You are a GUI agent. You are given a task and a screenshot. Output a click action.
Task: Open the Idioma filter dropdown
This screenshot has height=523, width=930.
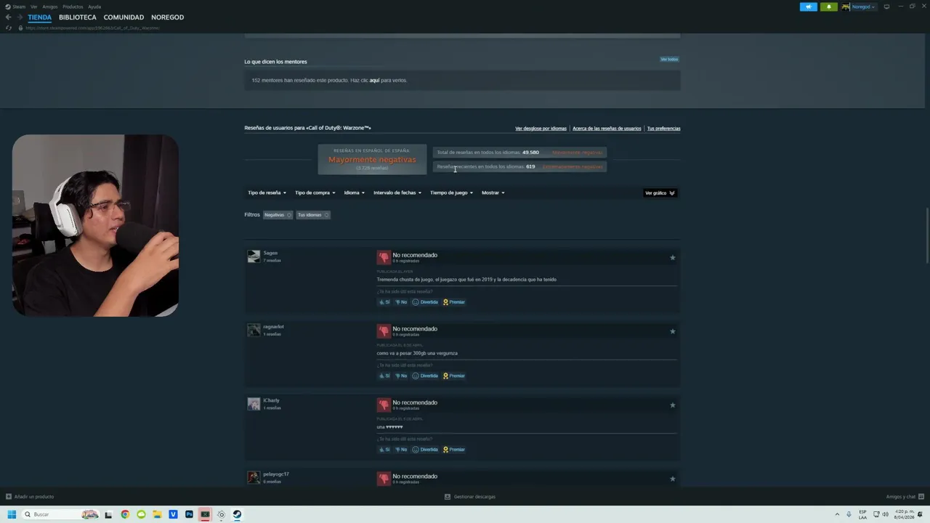355,192
